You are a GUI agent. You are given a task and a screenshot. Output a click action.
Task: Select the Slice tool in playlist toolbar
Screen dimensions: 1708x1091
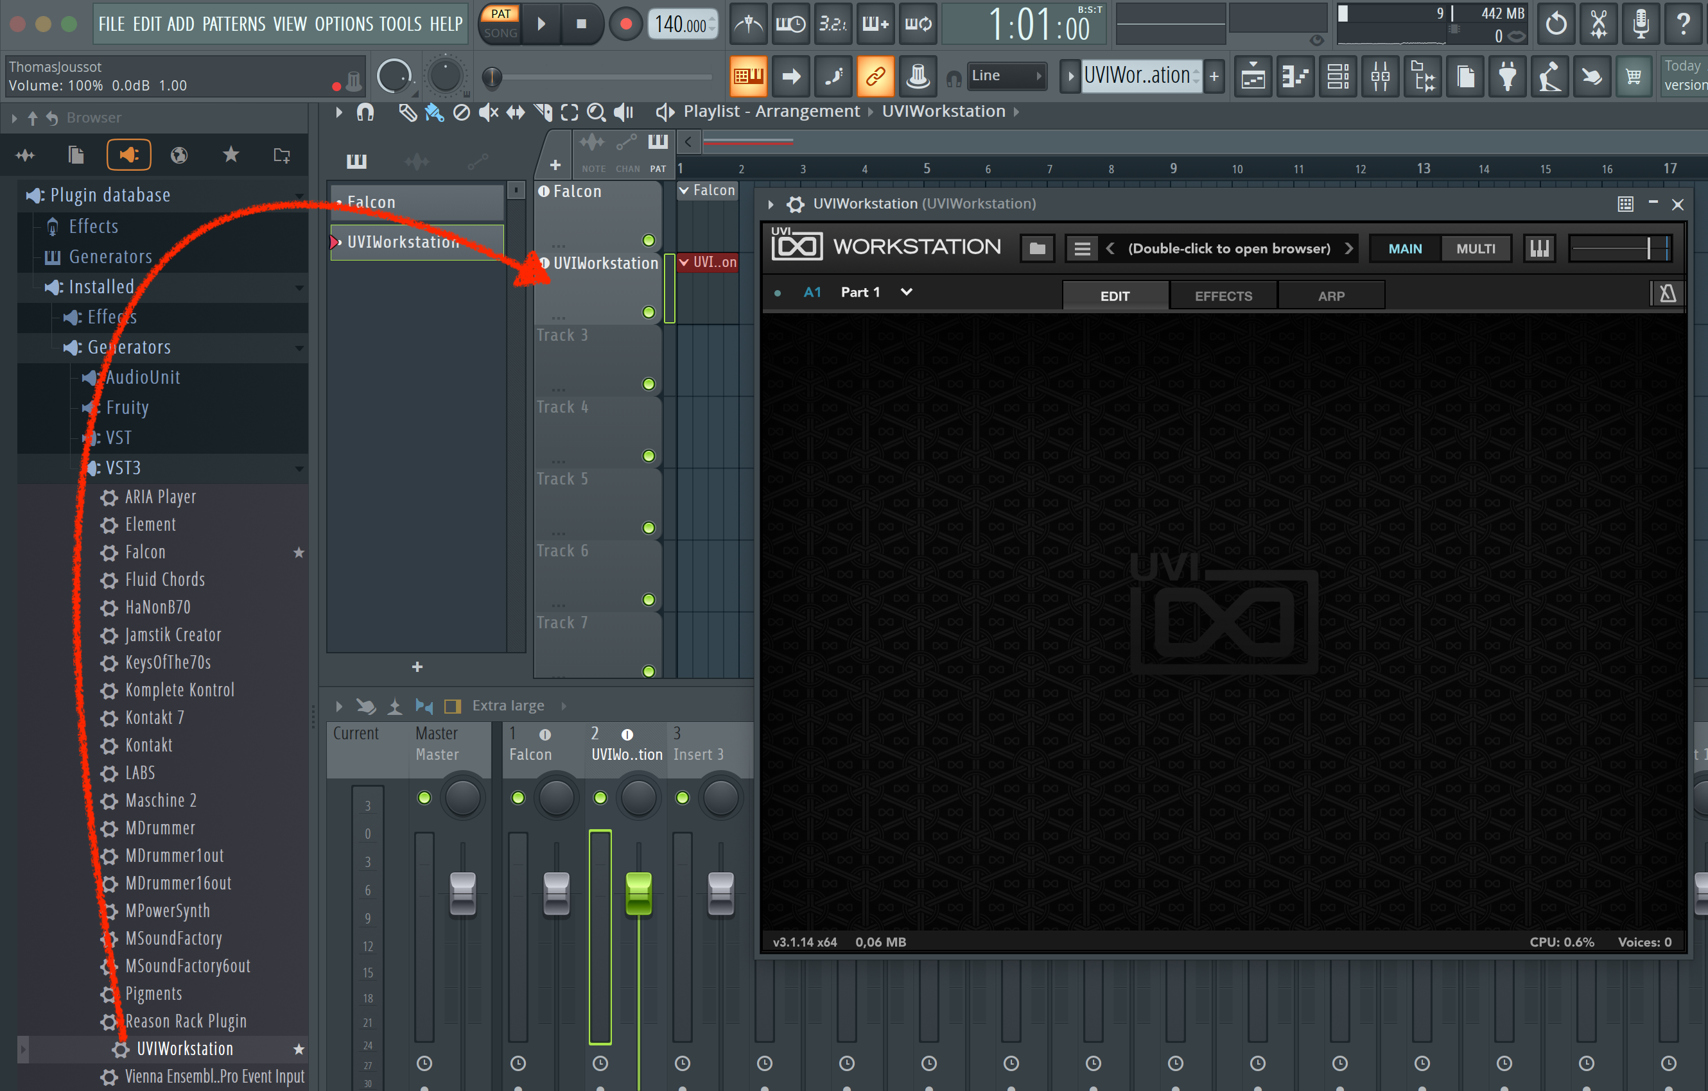(543, 112)
